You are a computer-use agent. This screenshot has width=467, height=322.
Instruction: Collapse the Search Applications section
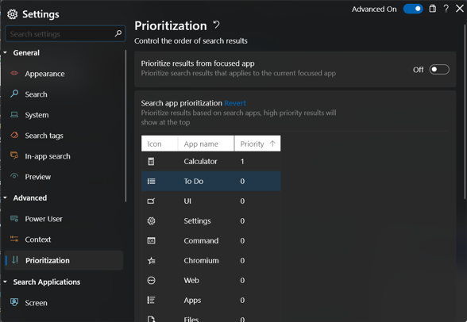tap(5, 282)
